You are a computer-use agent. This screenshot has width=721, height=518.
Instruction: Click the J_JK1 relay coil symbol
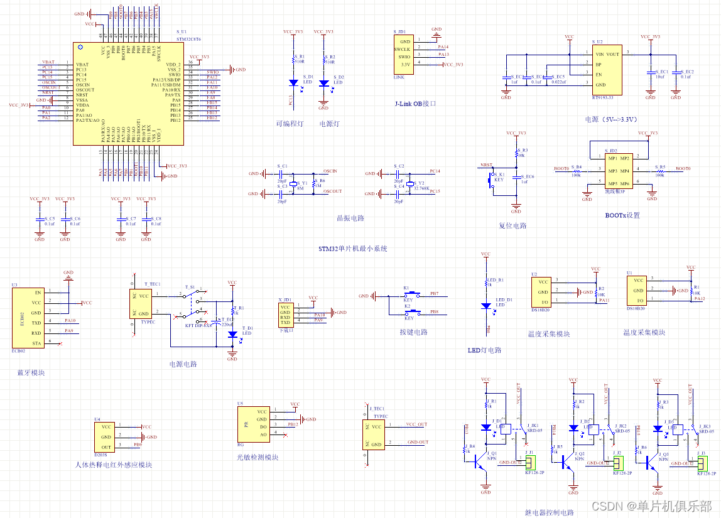click(x=506, y=429)
